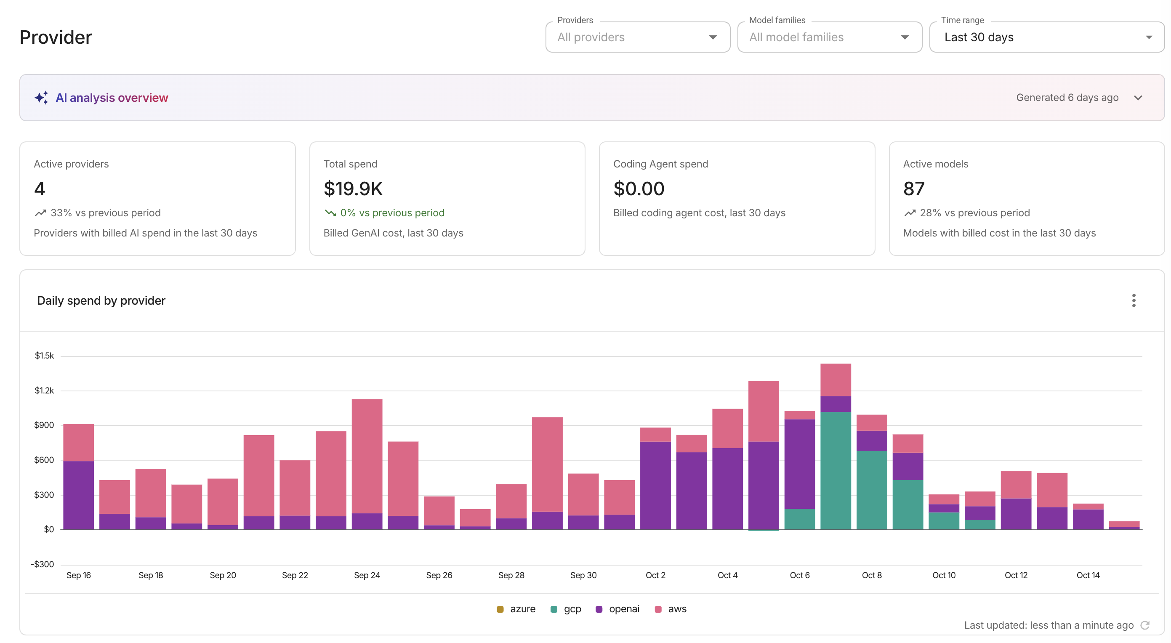This screenshot has height=643, width=1171.
Task: Open the Time range dropdown
Action: 1046,37
